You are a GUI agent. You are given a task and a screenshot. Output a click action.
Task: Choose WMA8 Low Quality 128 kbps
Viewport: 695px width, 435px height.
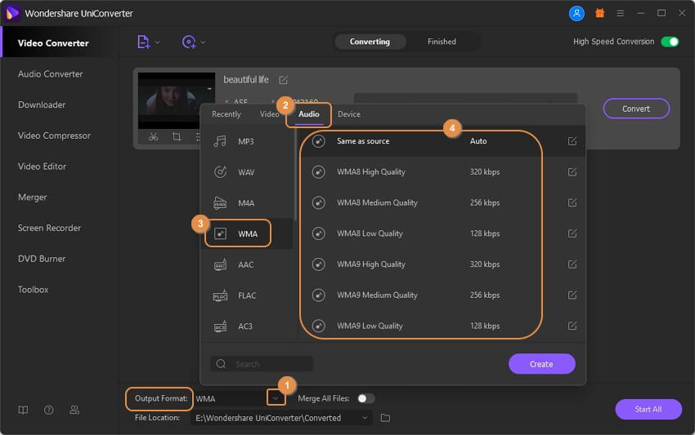pos(442,233)
